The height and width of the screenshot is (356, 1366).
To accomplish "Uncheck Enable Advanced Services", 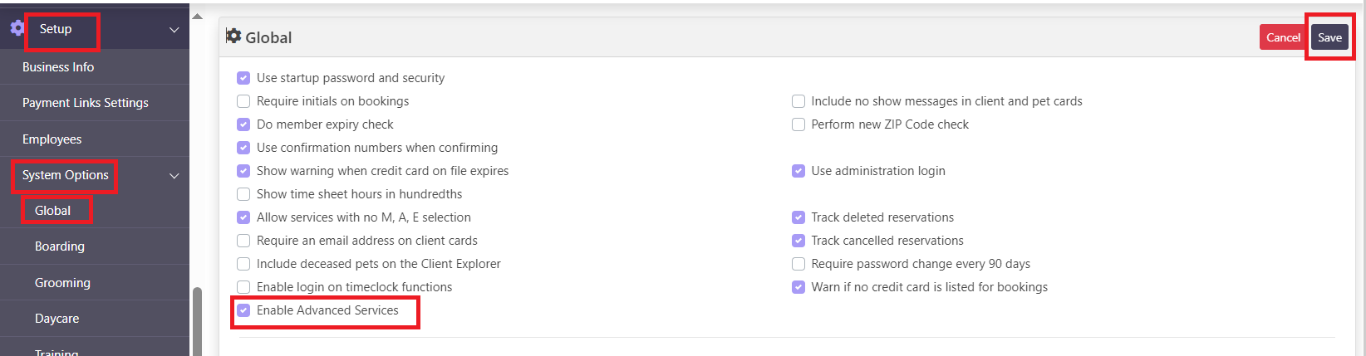I will tap(243, 310).
